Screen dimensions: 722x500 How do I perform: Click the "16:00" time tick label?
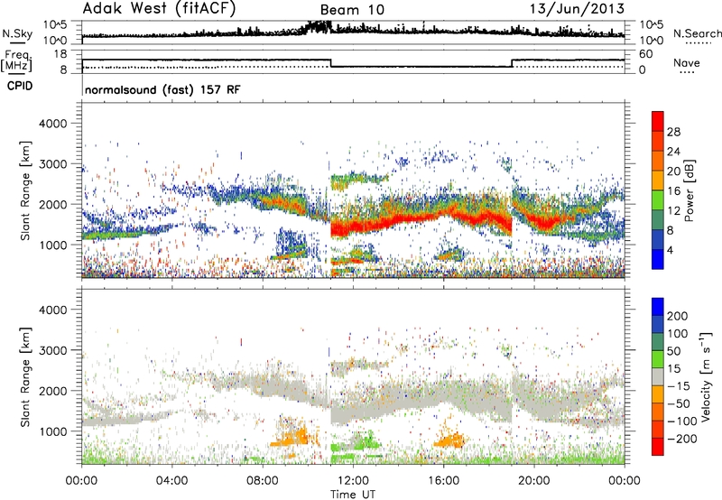[x=443, y=481]
